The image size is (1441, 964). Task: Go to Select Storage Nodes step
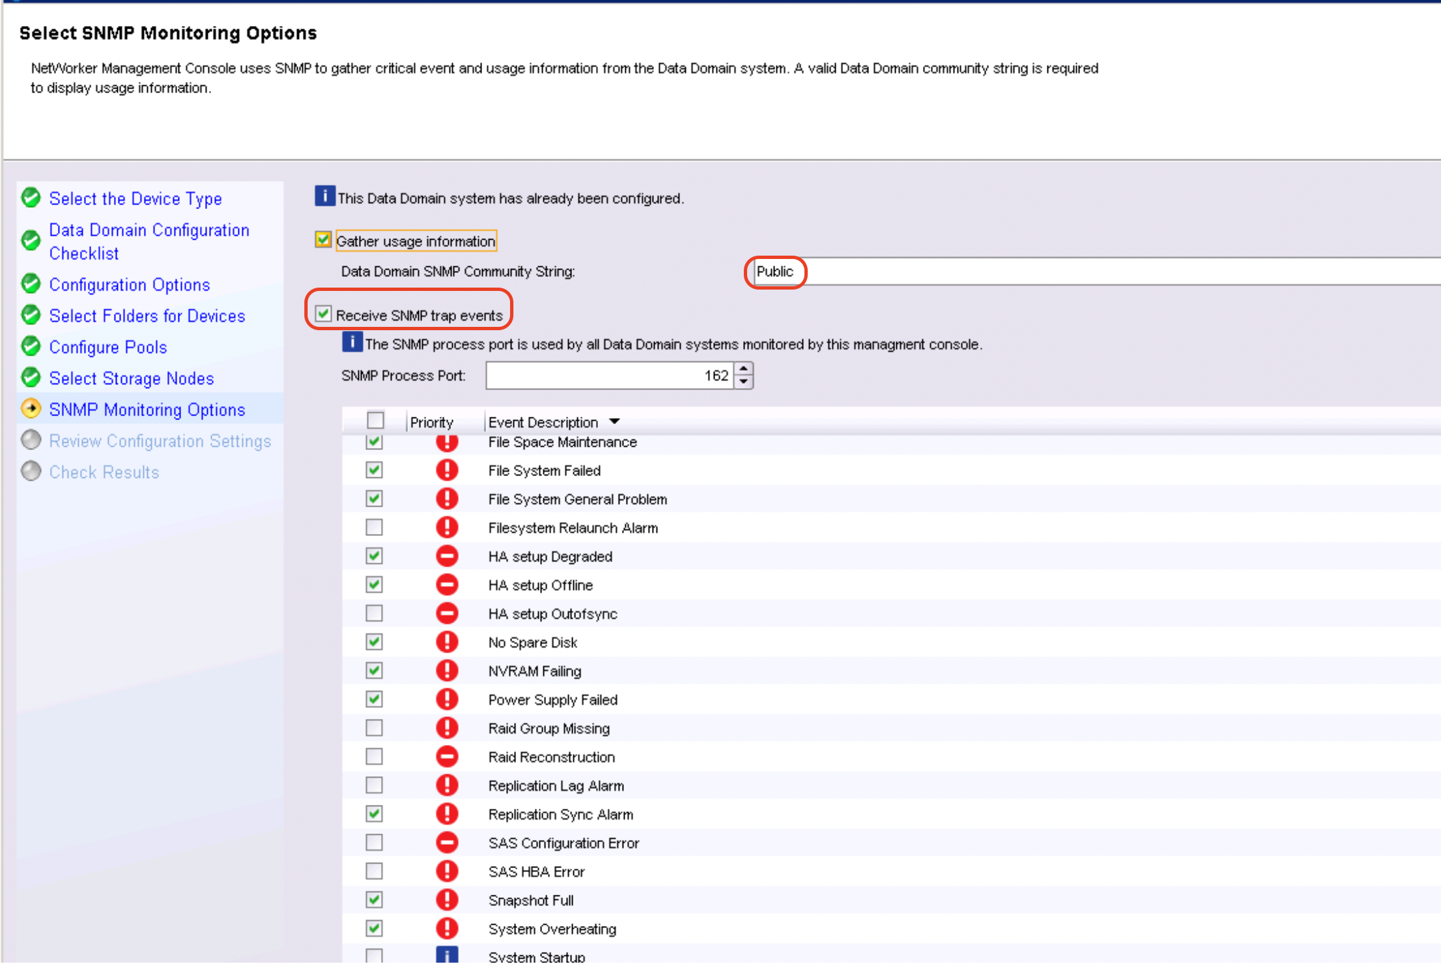[132, 378]
